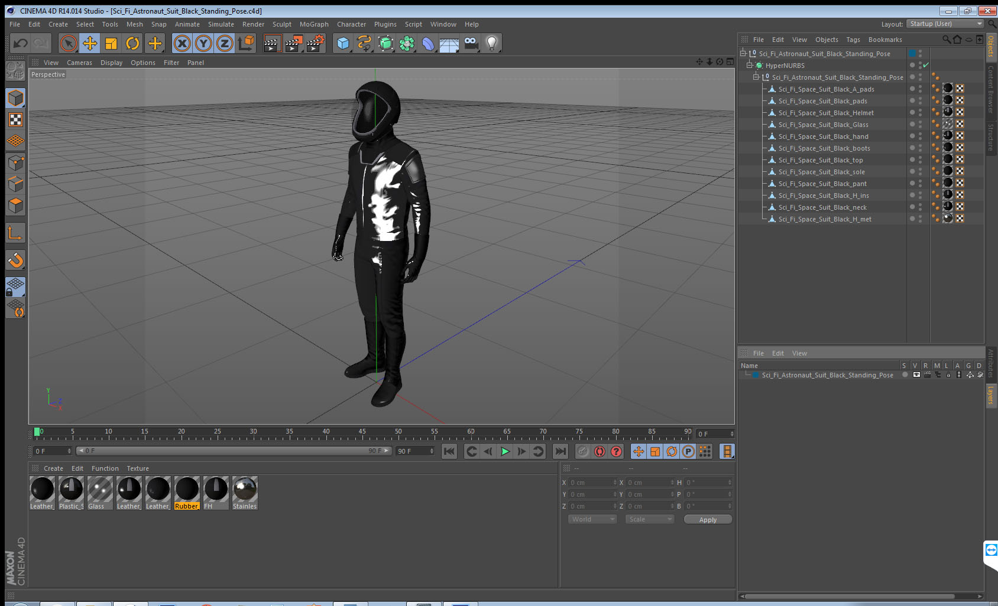Add a light object

pos(492,43)
